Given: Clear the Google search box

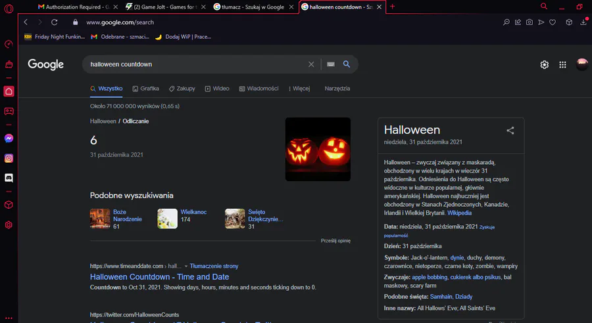Looking at the screenshot, I should (311, 64).
